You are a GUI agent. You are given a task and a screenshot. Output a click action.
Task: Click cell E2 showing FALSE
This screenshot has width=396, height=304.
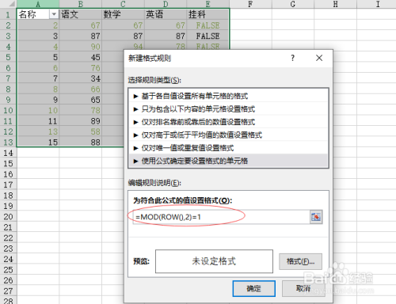click(x=208, y=25)
